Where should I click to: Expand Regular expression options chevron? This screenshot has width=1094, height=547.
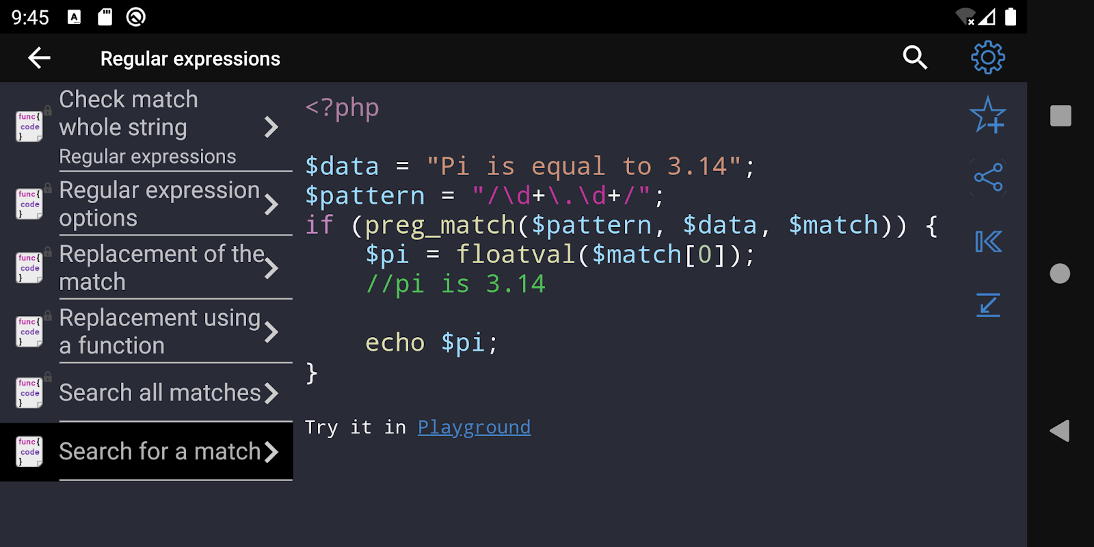tap(271, 204)
